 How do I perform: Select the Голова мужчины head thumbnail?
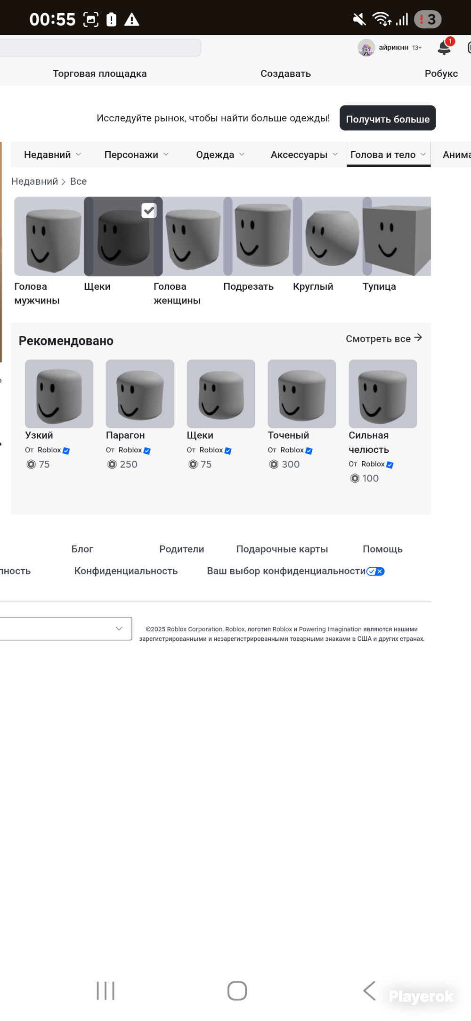pyautogui.click(x=49, y=236)
